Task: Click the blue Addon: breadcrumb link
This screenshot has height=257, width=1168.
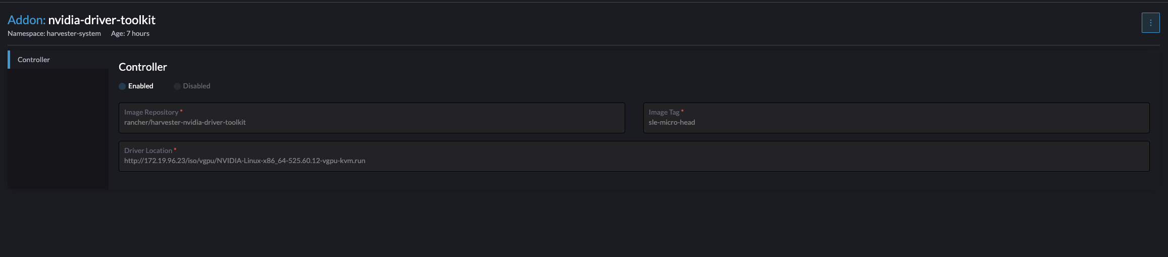Action: coord(26,20)
